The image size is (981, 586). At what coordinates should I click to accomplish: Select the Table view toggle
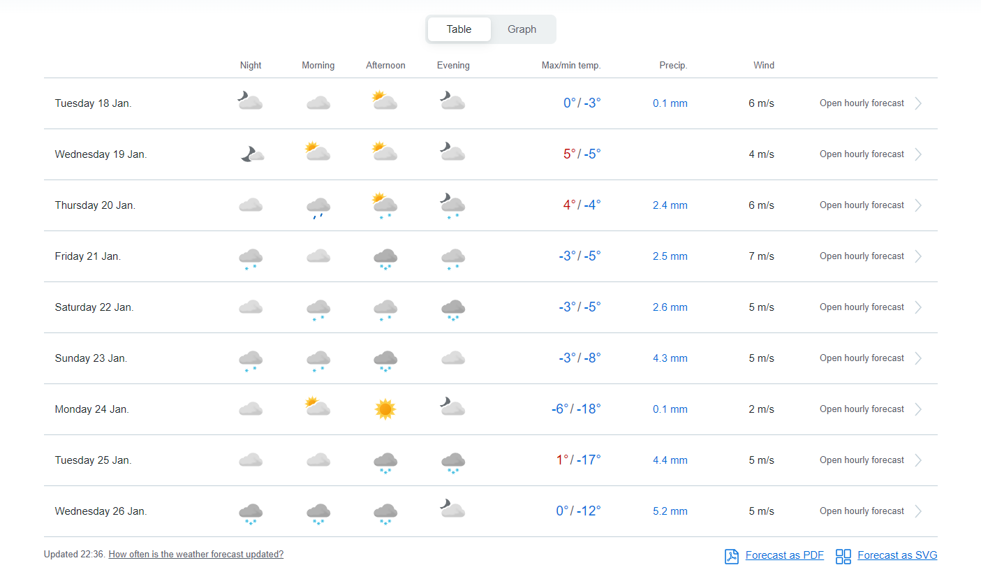tap(459, 29)
